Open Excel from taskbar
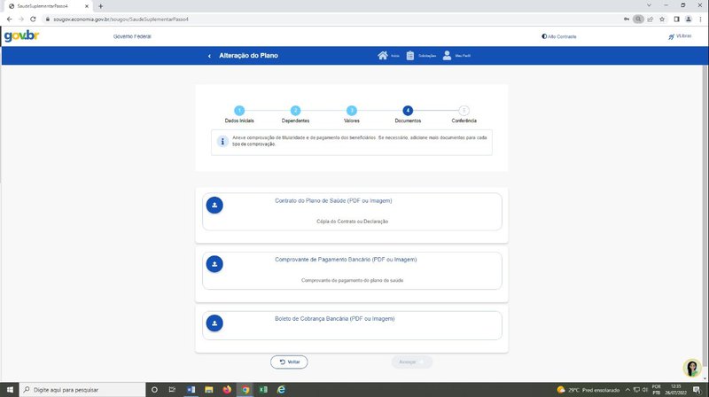This screenshot has width=709, height=397. tap(263, 389)
